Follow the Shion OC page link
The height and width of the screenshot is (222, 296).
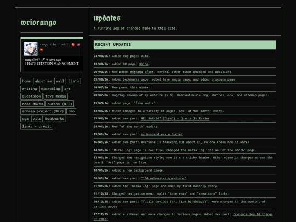pos(144,64)
